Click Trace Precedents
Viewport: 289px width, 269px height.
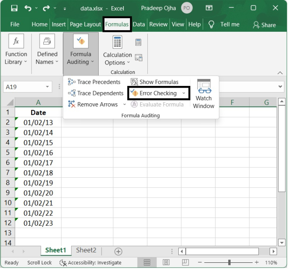click(94, 82)
